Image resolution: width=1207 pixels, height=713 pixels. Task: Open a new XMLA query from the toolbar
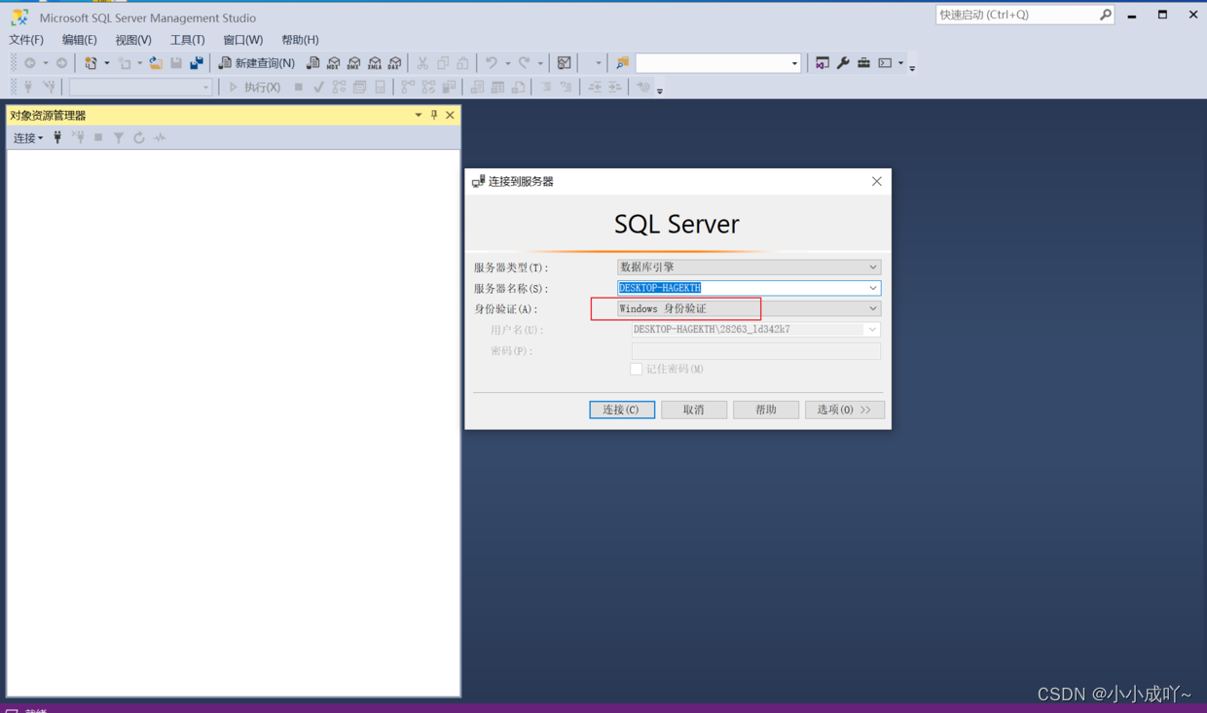pos(375,62)
